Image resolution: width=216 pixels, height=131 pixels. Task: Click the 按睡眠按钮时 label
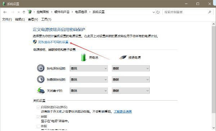57,79
